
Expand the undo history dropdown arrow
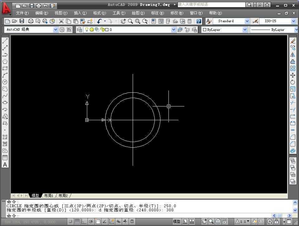[x=105, y=21]
